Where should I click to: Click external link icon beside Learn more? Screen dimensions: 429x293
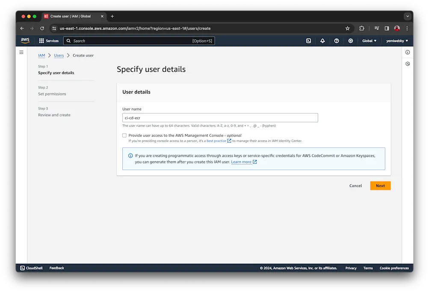coord(255,162)
